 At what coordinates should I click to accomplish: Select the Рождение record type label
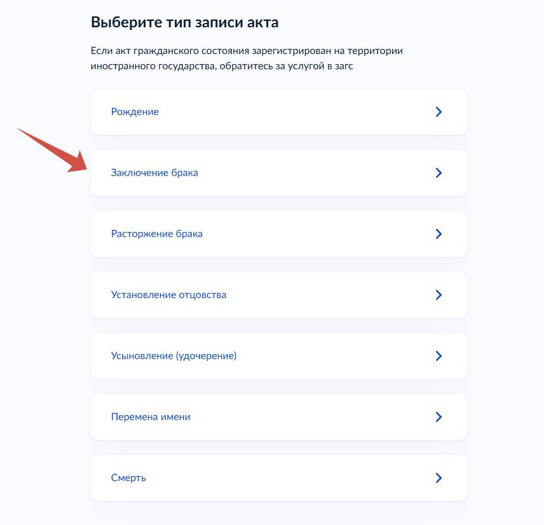click(x=135, y=112)
